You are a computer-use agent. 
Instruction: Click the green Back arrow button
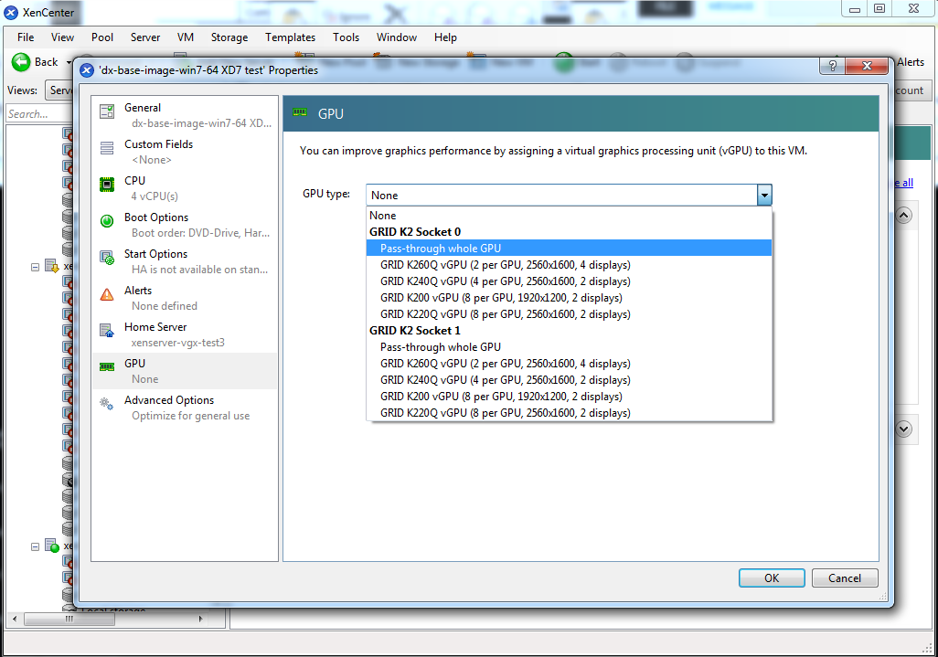click(21, 62)
